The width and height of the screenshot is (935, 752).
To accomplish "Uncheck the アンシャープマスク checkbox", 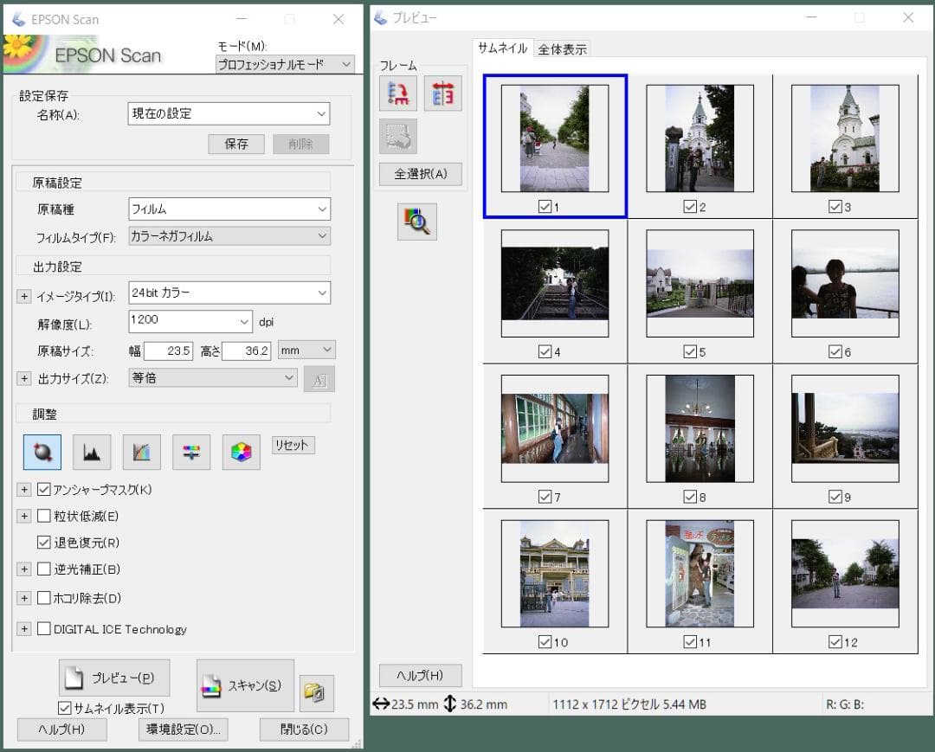I will pyautogui.click(x=44, y=490).
